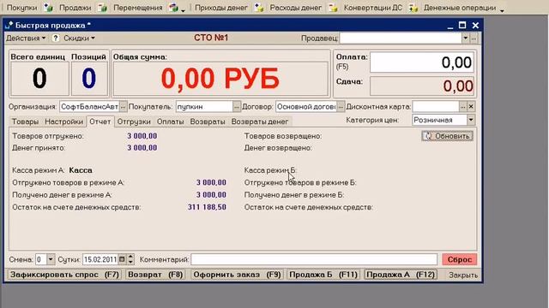Click the Закрыть link

coord(463,275)
